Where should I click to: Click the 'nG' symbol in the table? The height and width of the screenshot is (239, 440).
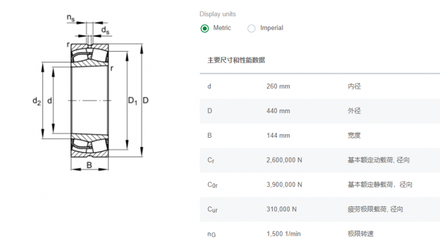pyautogui.click(x=212, y=234)
